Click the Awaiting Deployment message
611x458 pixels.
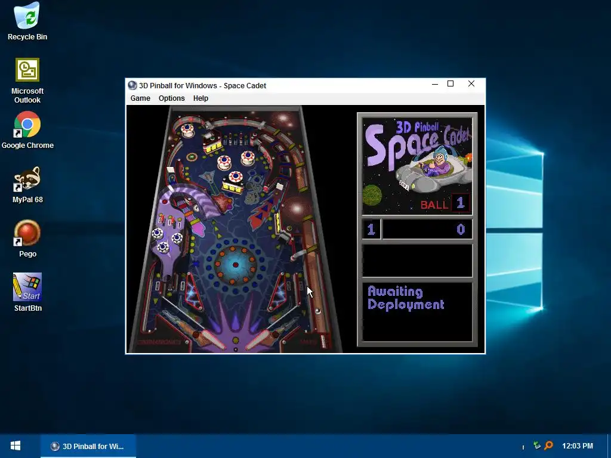point(406,298)
